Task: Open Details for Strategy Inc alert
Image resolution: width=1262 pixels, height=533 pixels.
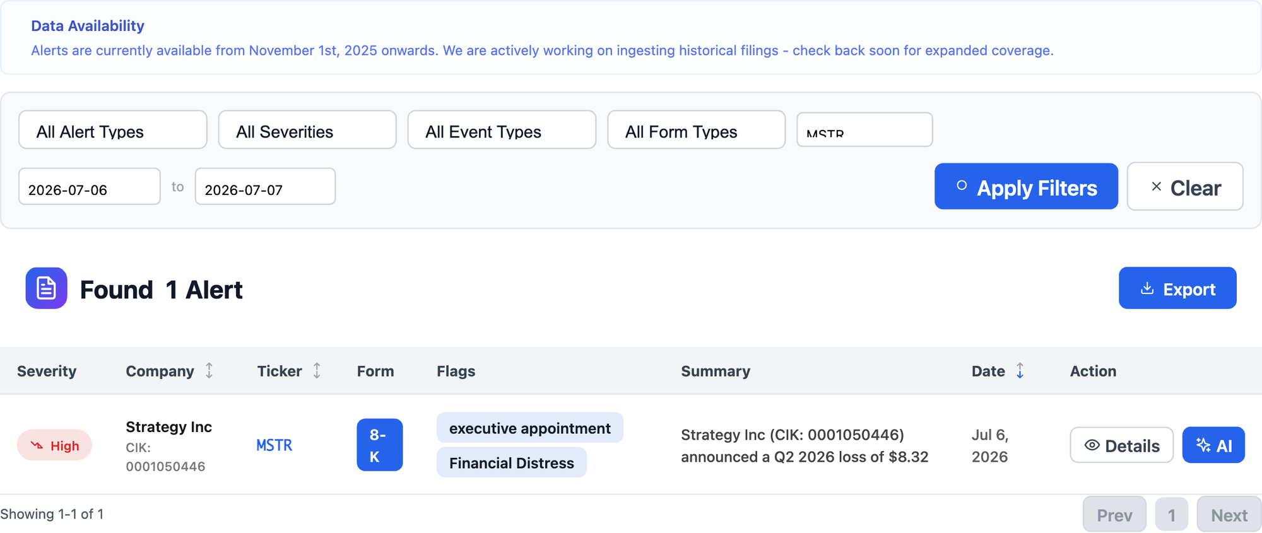Action: click(x=1121, y=445)
